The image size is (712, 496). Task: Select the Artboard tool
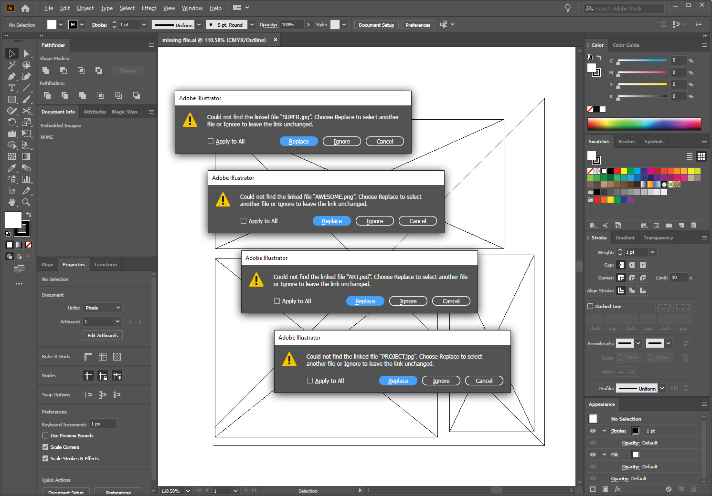click(x=12, y=191)
